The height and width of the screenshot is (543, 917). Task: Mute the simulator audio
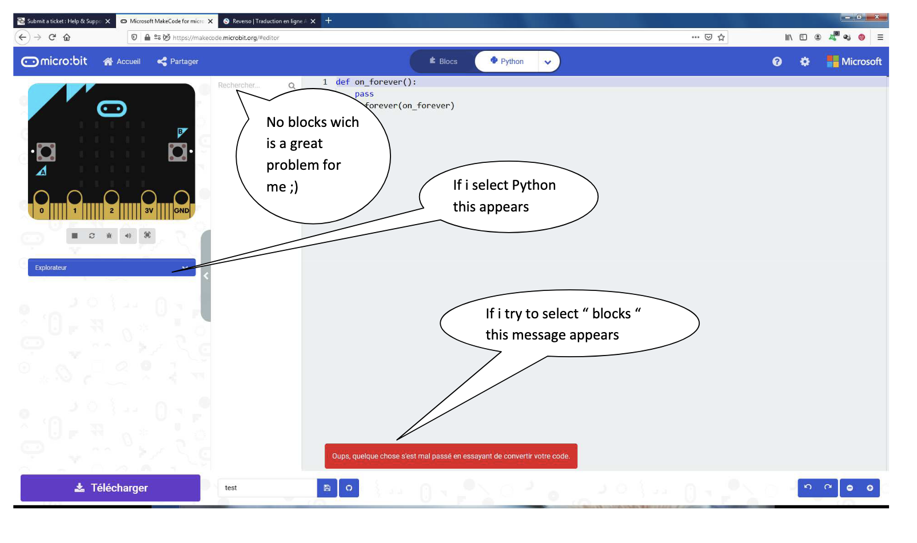pos(128,235)
